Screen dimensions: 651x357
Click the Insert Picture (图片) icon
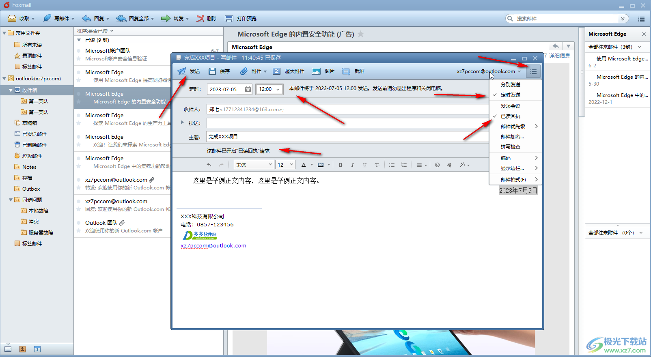click(x=316, y=71)
